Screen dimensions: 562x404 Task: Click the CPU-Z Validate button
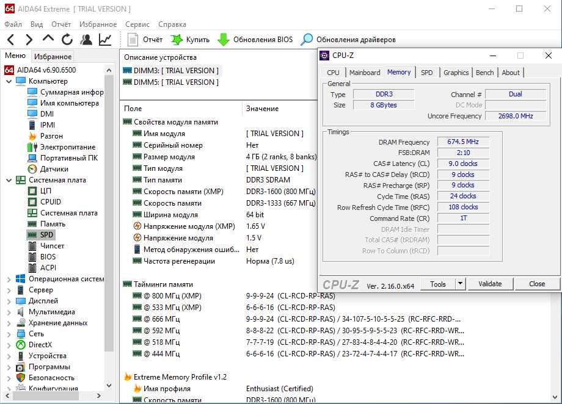point(490,284)
